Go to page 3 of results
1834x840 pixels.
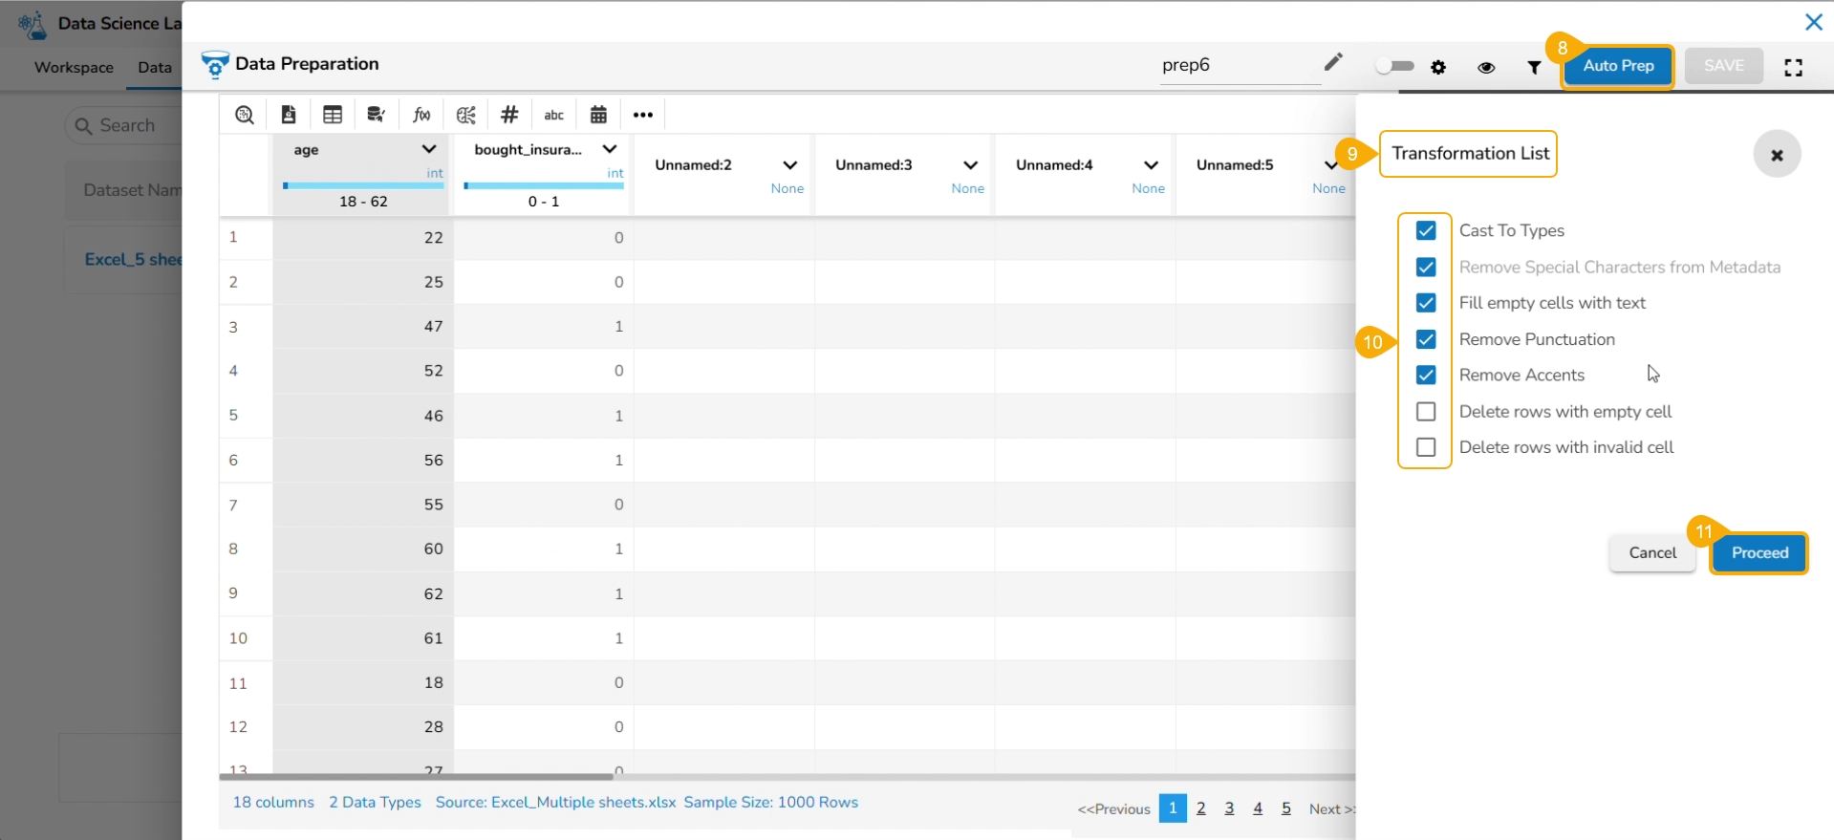pos(1229,808)
